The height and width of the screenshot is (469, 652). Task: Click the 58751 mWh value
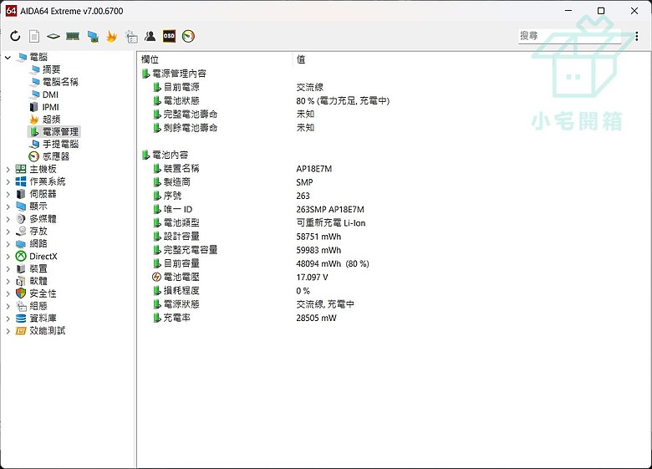click(x=318, y=237)
